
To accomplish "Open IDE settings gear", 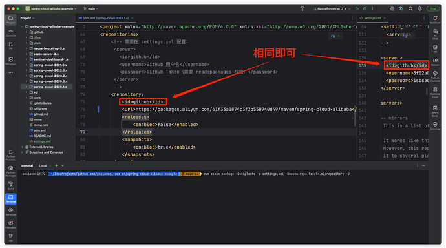I will click(x=419, y=9).
